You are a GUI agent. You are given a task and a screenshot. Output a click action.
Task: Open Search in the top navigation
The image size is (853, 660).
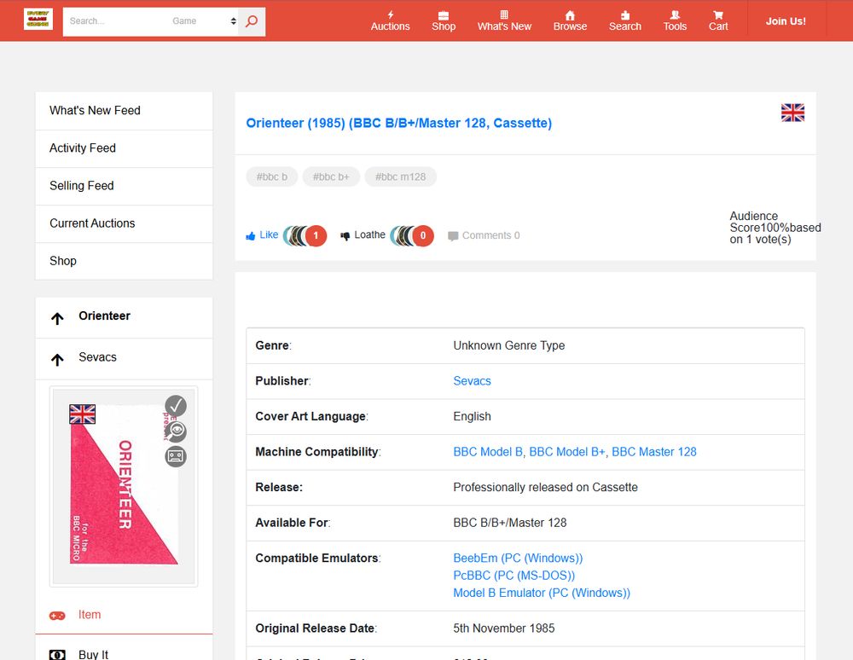click(x=625, y=20)
